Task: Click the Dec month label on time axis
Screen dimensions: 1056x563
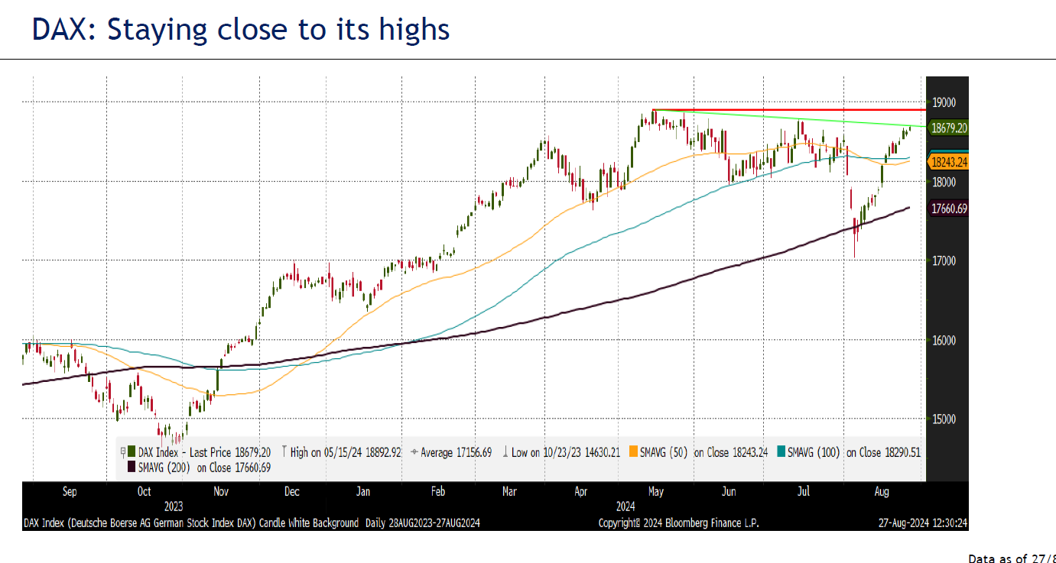Action: (x=291, y=492)
